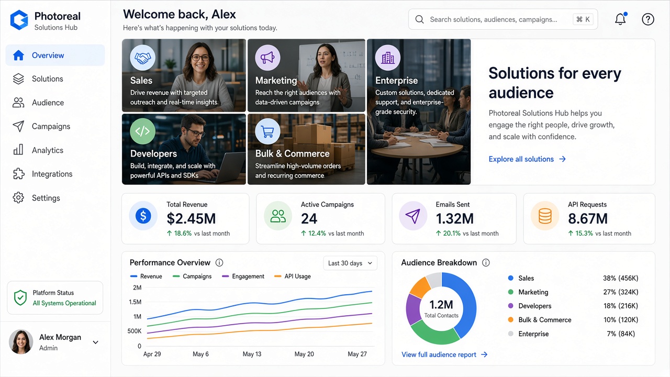Click the 1.32M emails sent value
Viewport: 670px width, 377px height.
point(455,219)
